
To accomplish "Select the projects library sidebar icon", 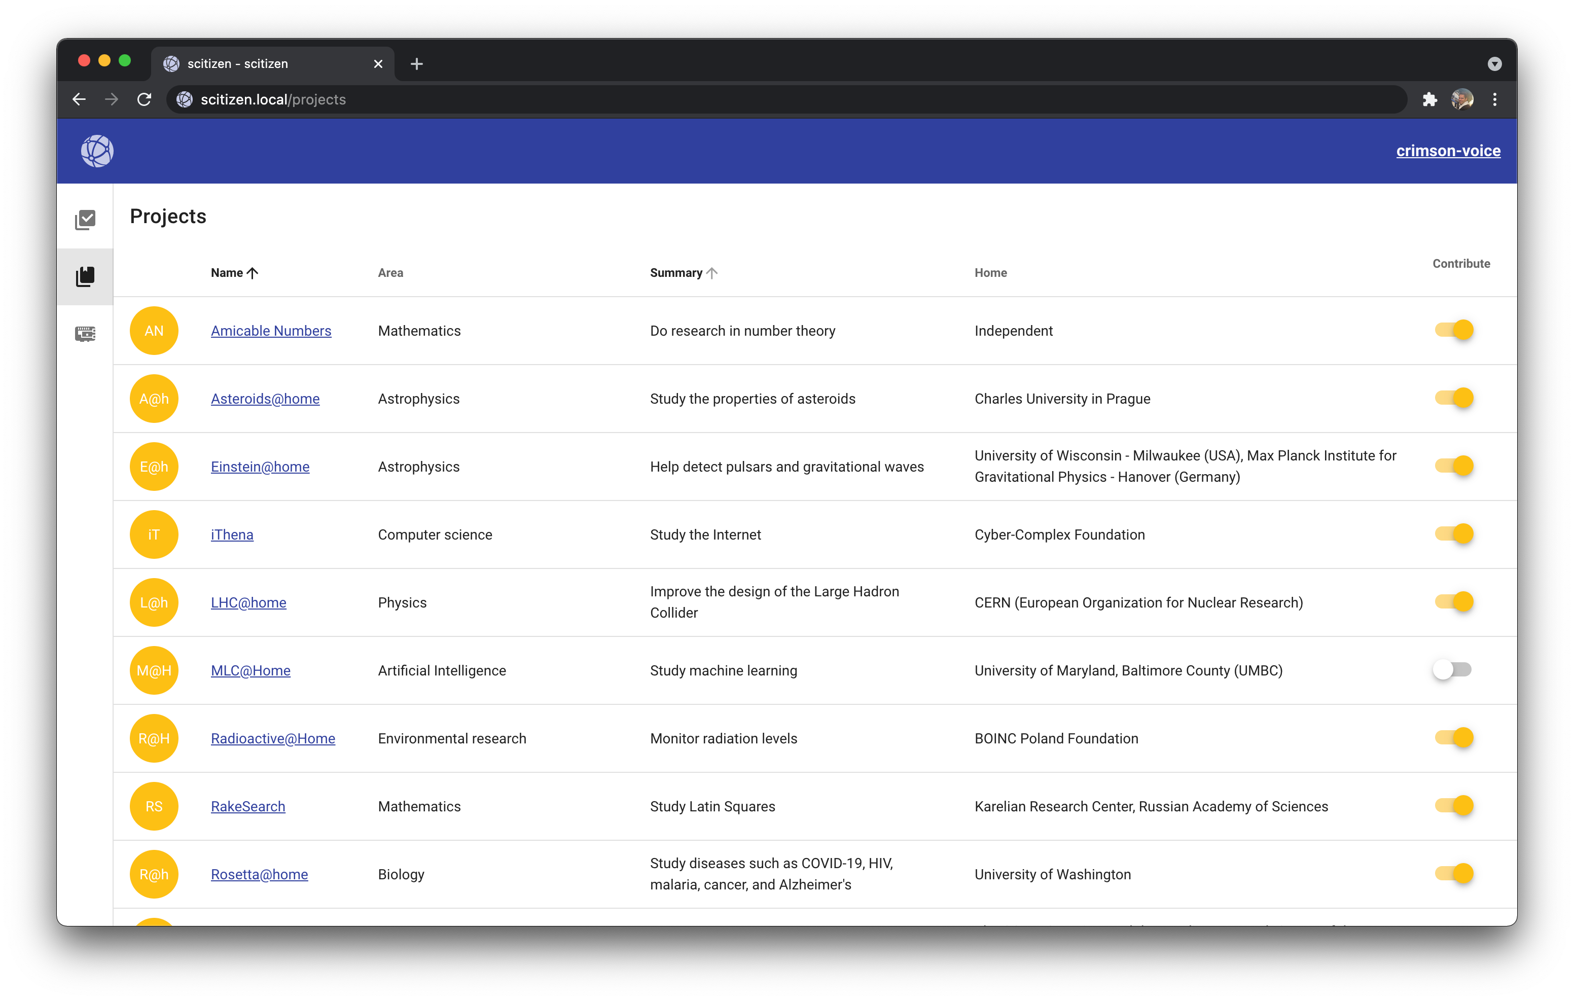I will [85, 276].
